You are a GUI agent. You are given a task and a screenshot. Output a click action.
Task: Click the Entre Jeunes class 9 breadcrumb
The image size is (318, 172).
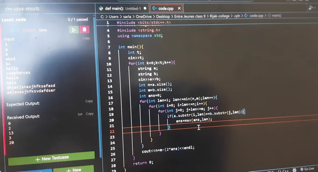[189, 16]
